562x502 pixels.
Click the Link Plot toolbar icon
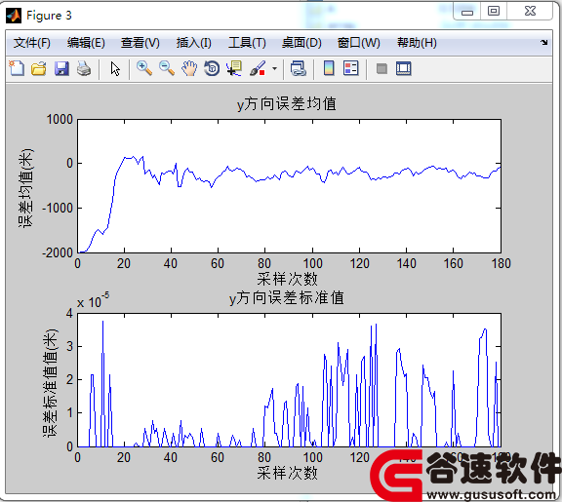pos(299,68)
